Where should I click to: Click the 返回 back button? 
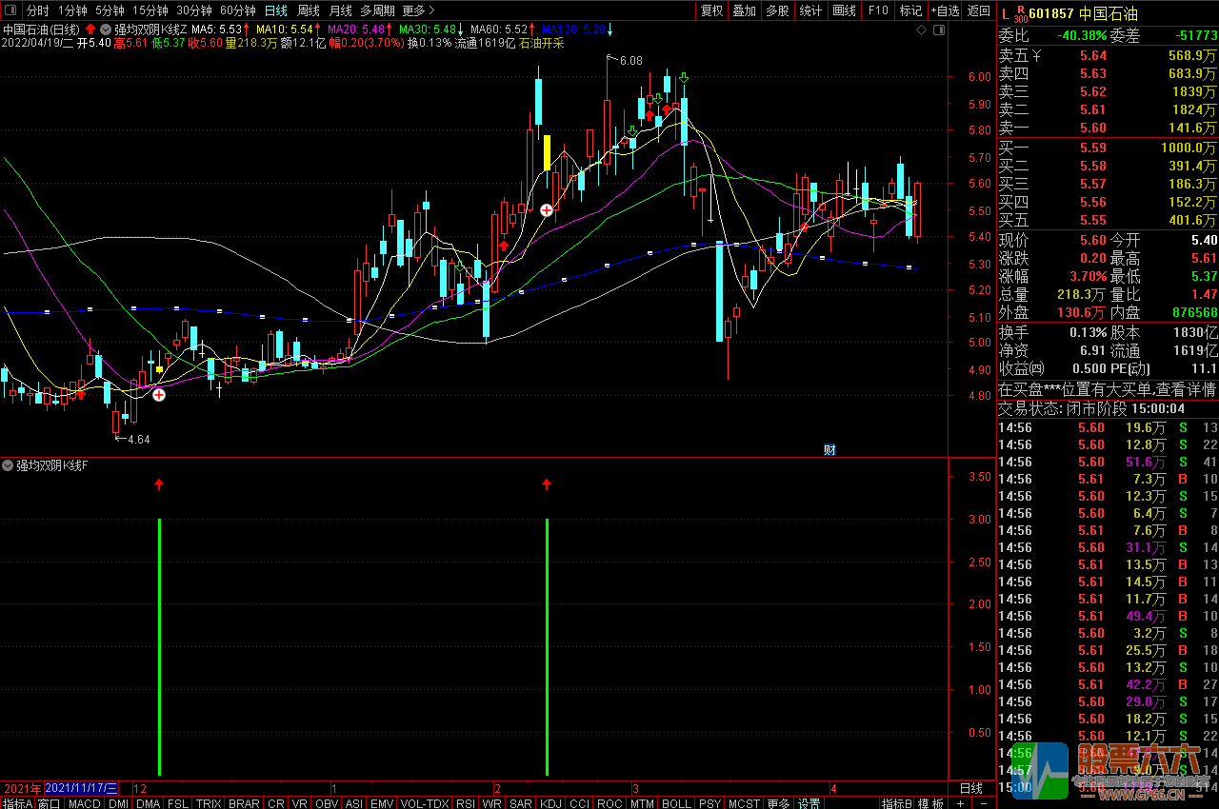tap(978, 10)
